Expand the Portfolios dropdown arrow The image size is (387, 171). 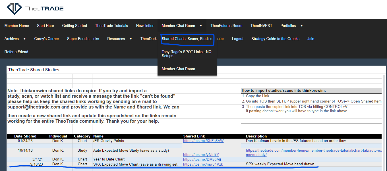(x=301, y=26)
